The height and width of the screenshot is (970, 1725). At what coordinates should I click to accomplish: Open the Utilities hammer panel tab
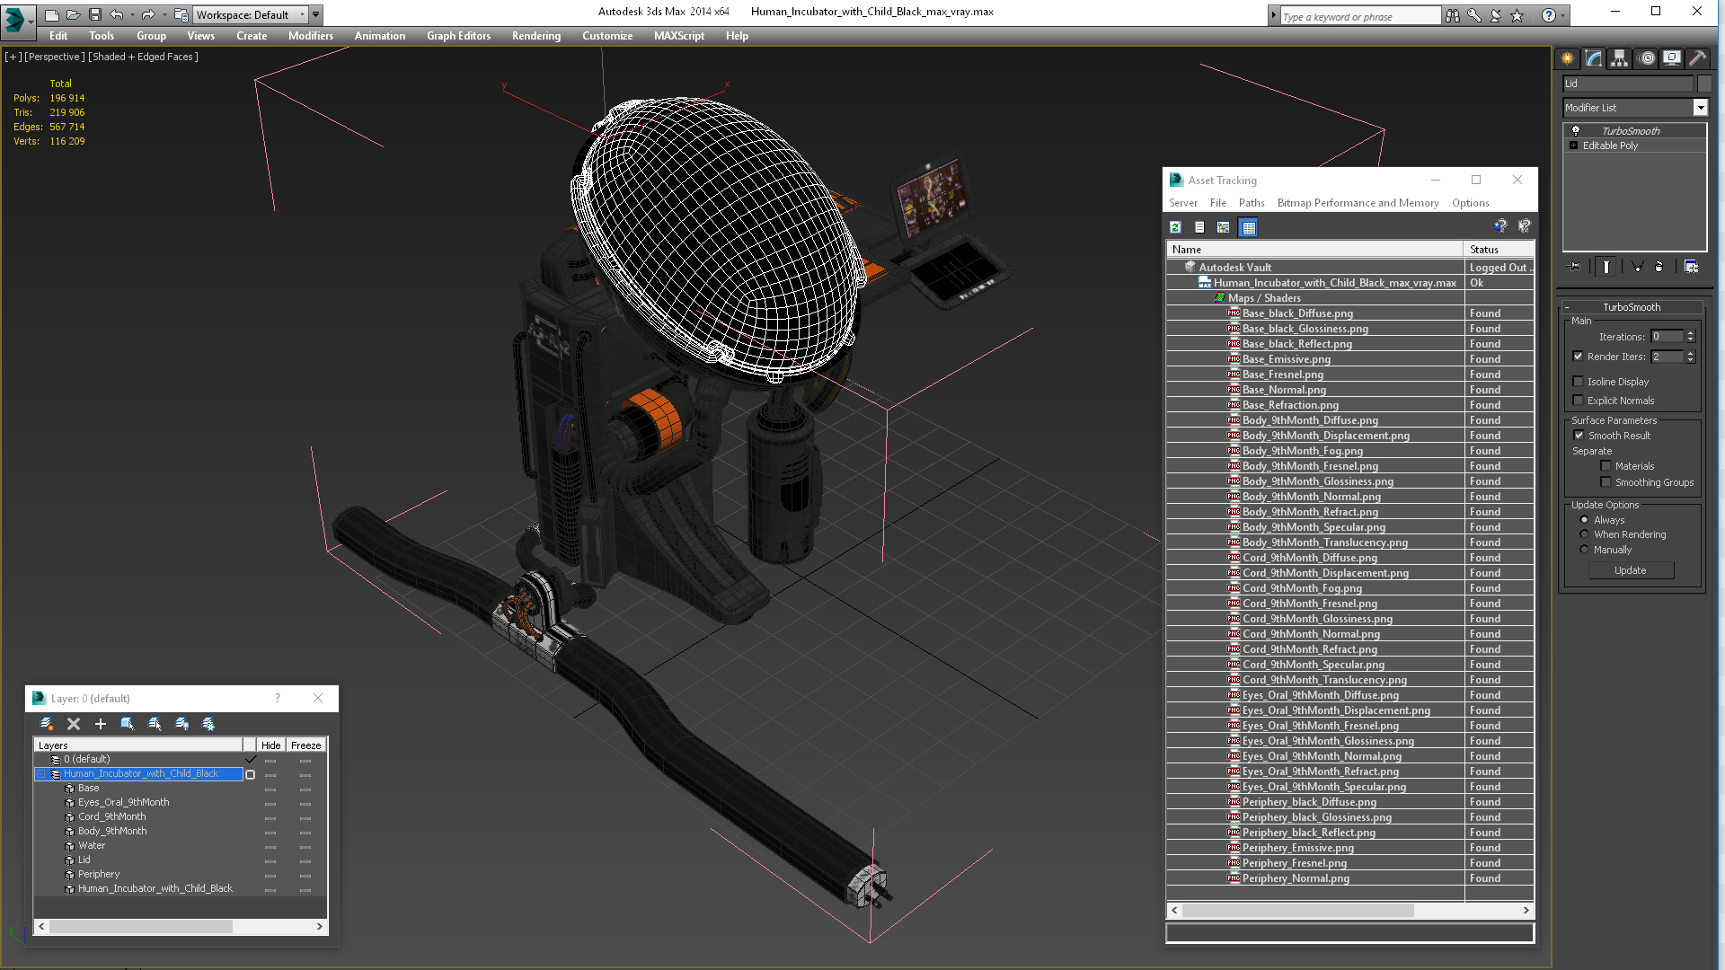1697,58
